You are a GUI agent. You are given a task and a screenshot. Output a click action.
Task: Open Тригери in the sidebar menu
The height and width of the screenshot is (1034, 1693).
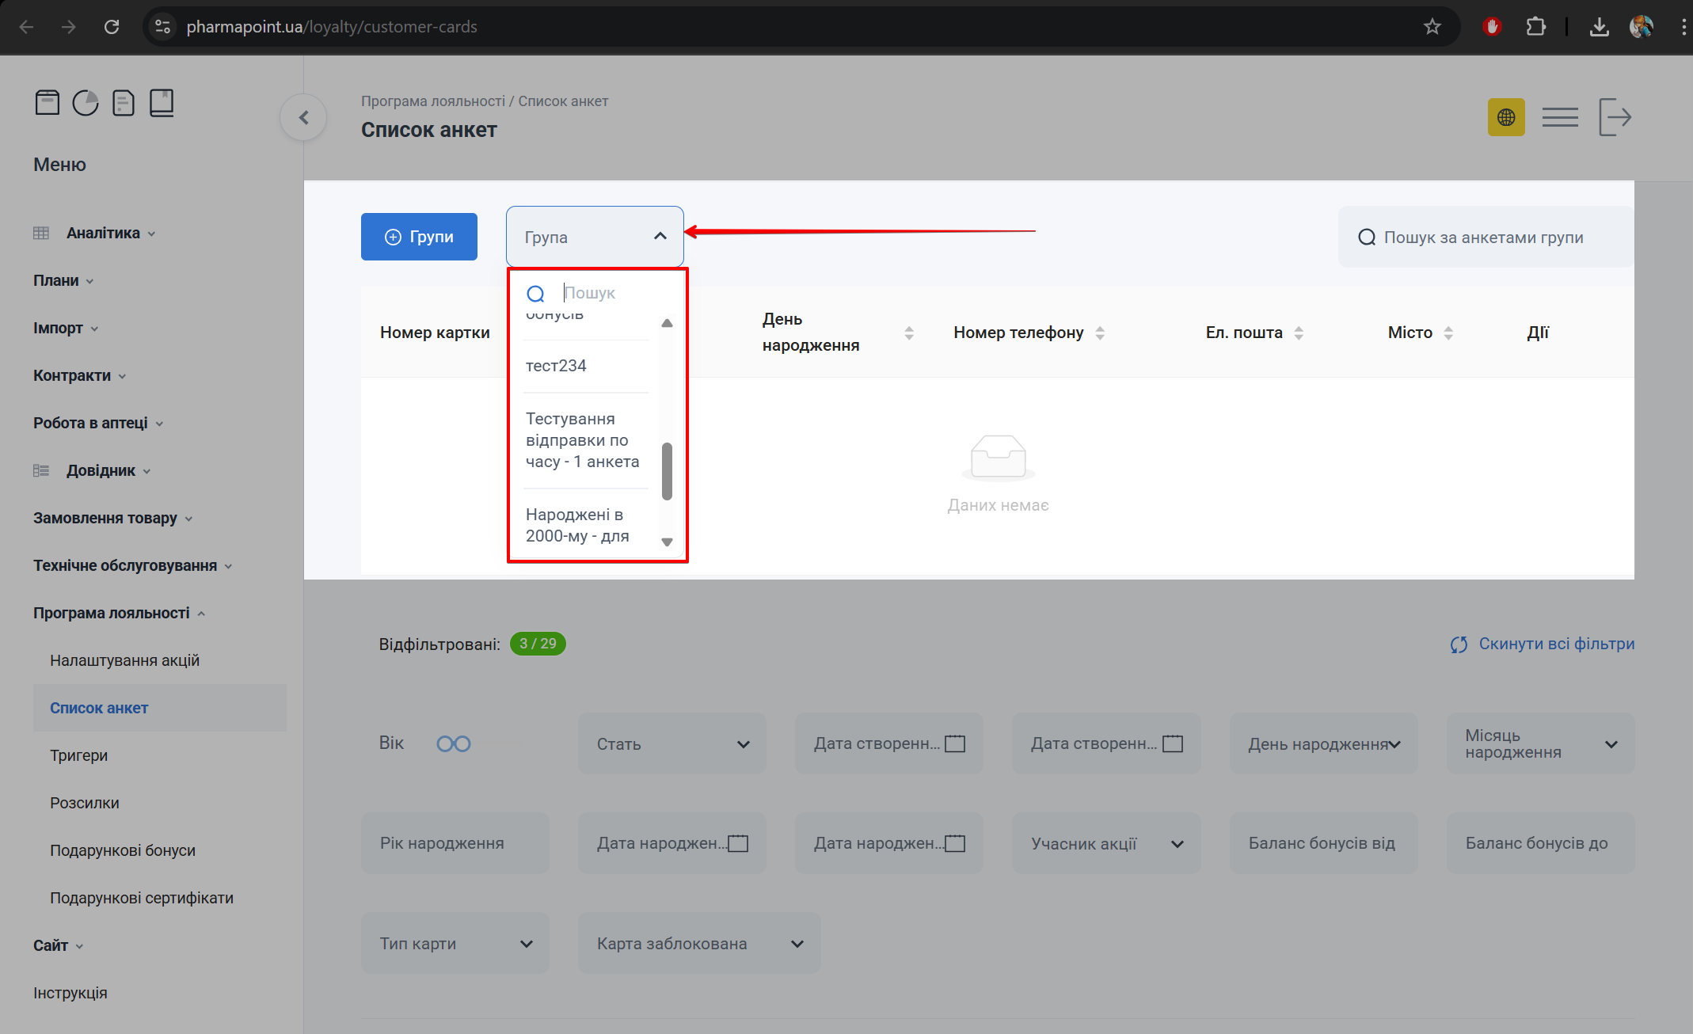click(x=78, y=755)
